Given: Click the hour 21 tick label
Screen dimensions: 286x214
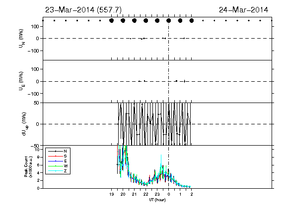Looking at the screenshot, I should pyautogui.click(x=134, y=194).
